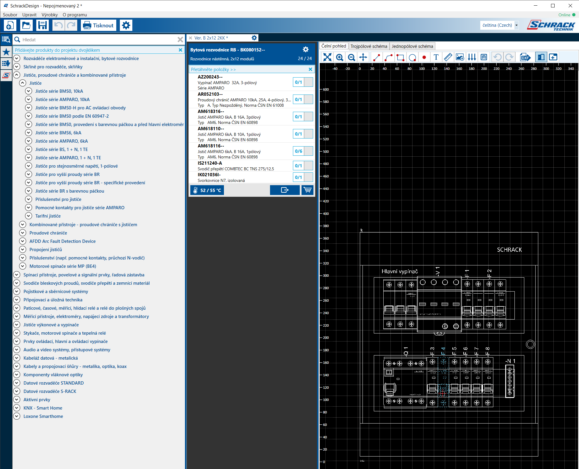The image size is (579, 469).
Task: Open the Schrack logo sidebar tab
Action: click(6, 75)
